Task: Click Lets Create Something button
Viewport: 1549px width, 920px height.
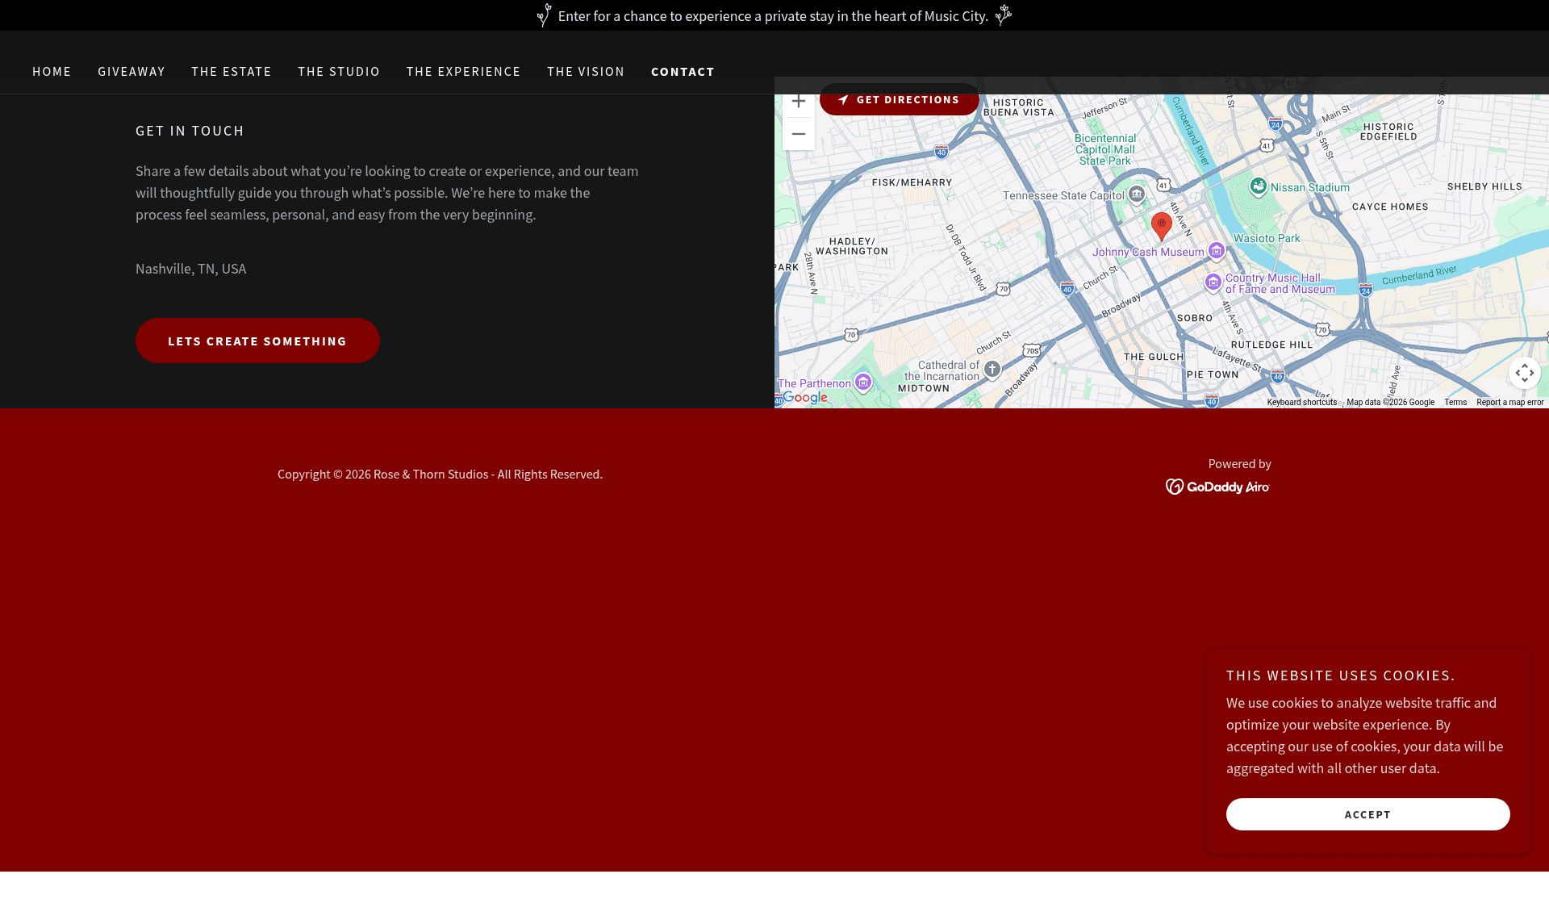Action: (x=257, y=341)
